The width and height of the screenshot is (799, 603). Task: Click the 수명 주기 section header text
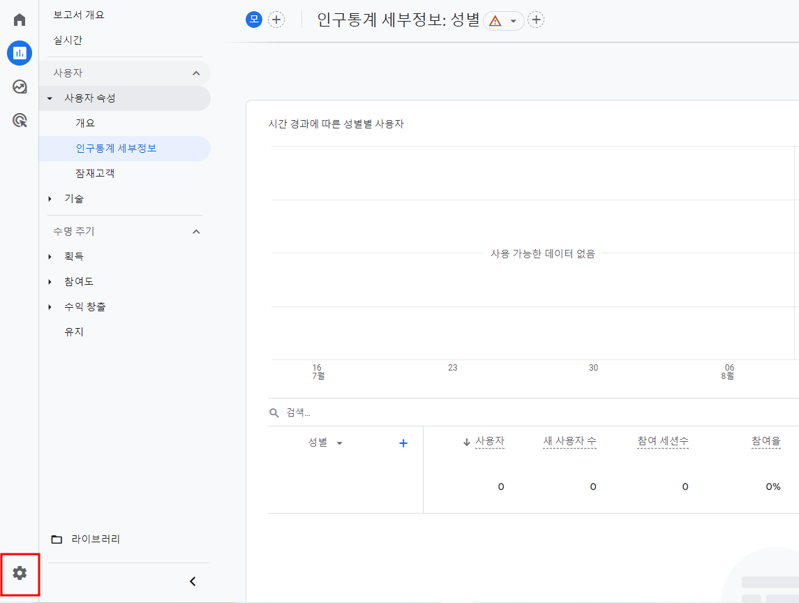(74, 232)
